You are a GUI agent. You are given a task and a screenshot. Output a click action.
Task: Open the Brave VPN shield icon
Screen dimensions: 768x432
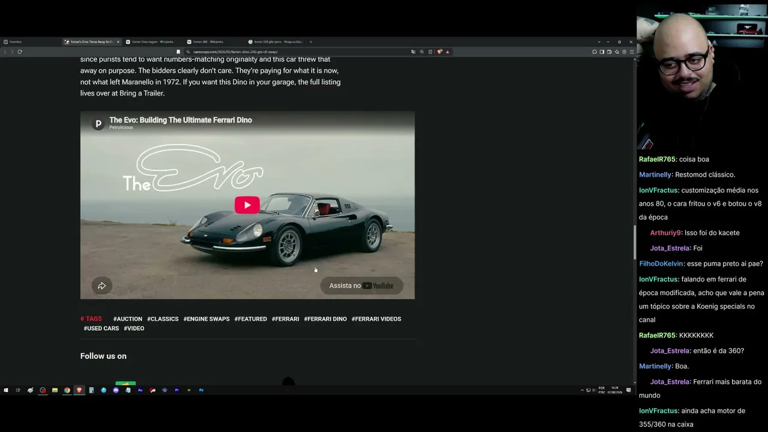(624, 52)
